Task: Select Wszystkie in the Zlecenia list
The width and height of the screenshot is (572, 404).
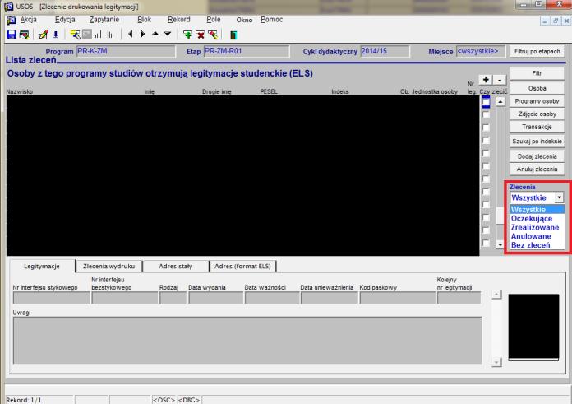Action: click(x=537, y=210)
